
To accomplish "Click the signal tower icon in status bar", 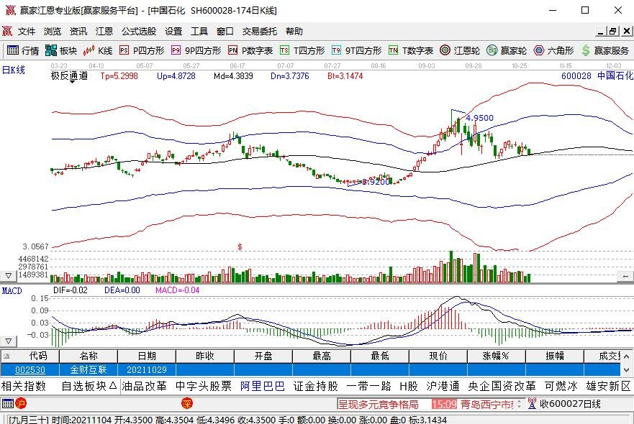I will pyautogui.click(x=532, y=403).
